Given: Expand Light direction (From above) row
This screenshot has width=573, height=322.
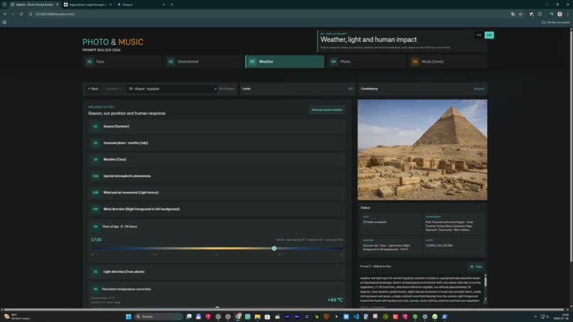Looking at the screenshot, I should [x=217, y=272].
